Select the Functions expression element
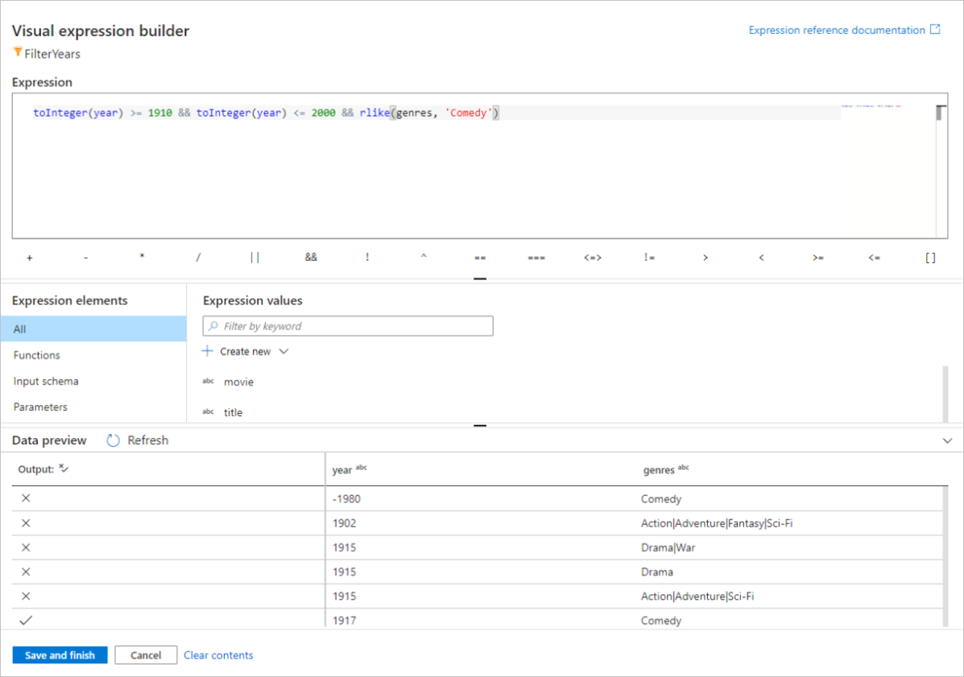Image resolution: width=964 pixels, height=677 pixels. point(37,355)
